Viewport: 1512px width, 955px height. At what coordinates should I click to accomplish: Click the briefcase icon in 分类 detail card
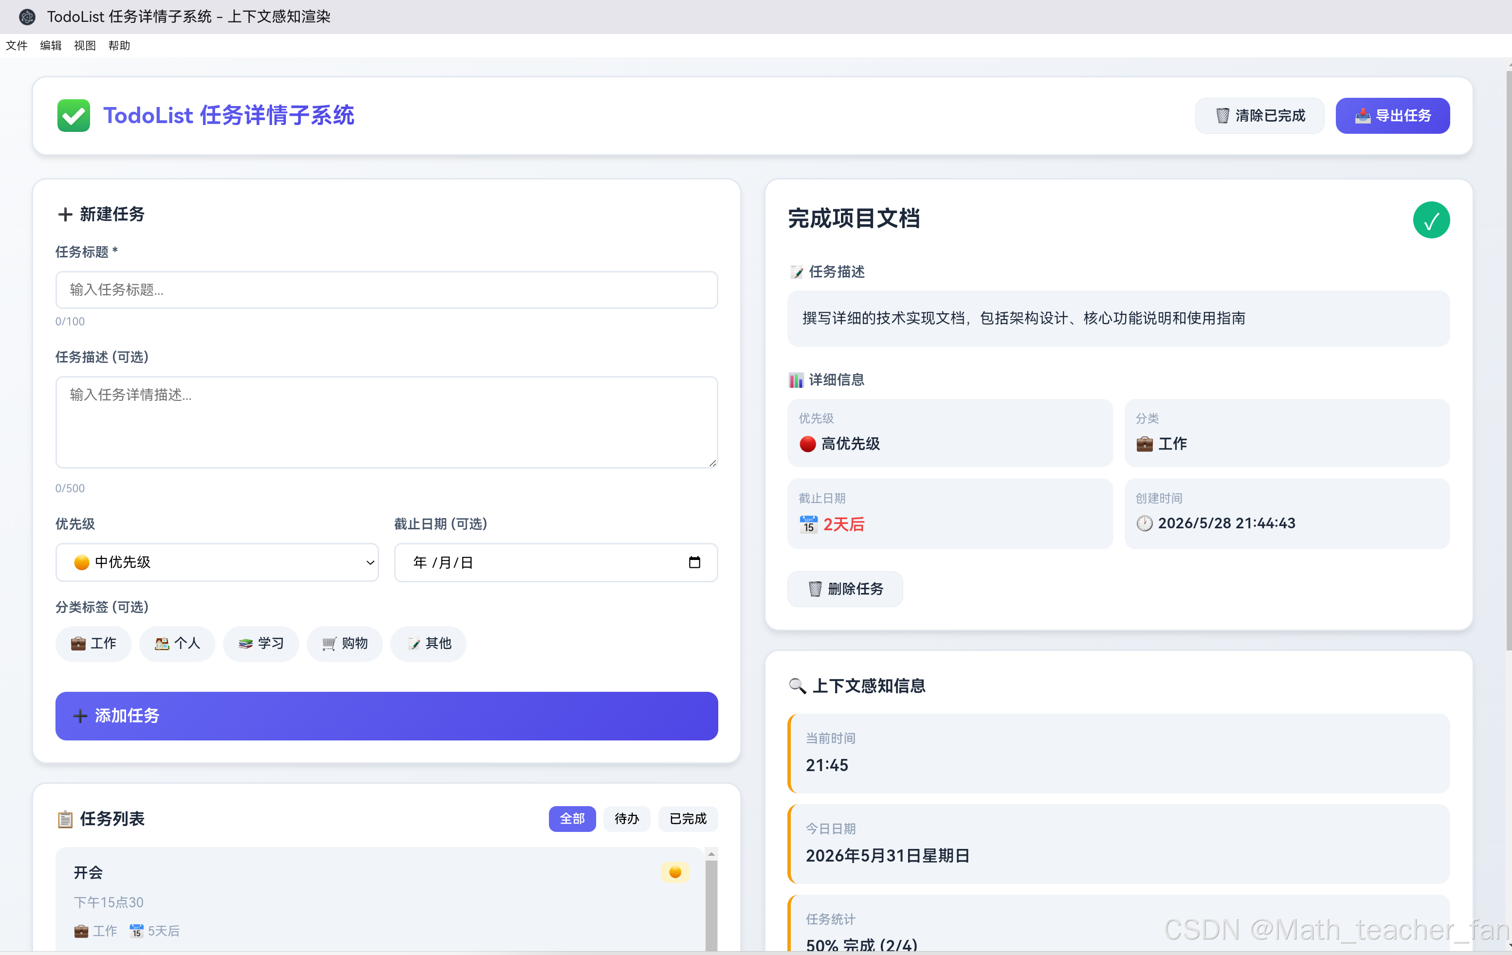pos(1144,444)
